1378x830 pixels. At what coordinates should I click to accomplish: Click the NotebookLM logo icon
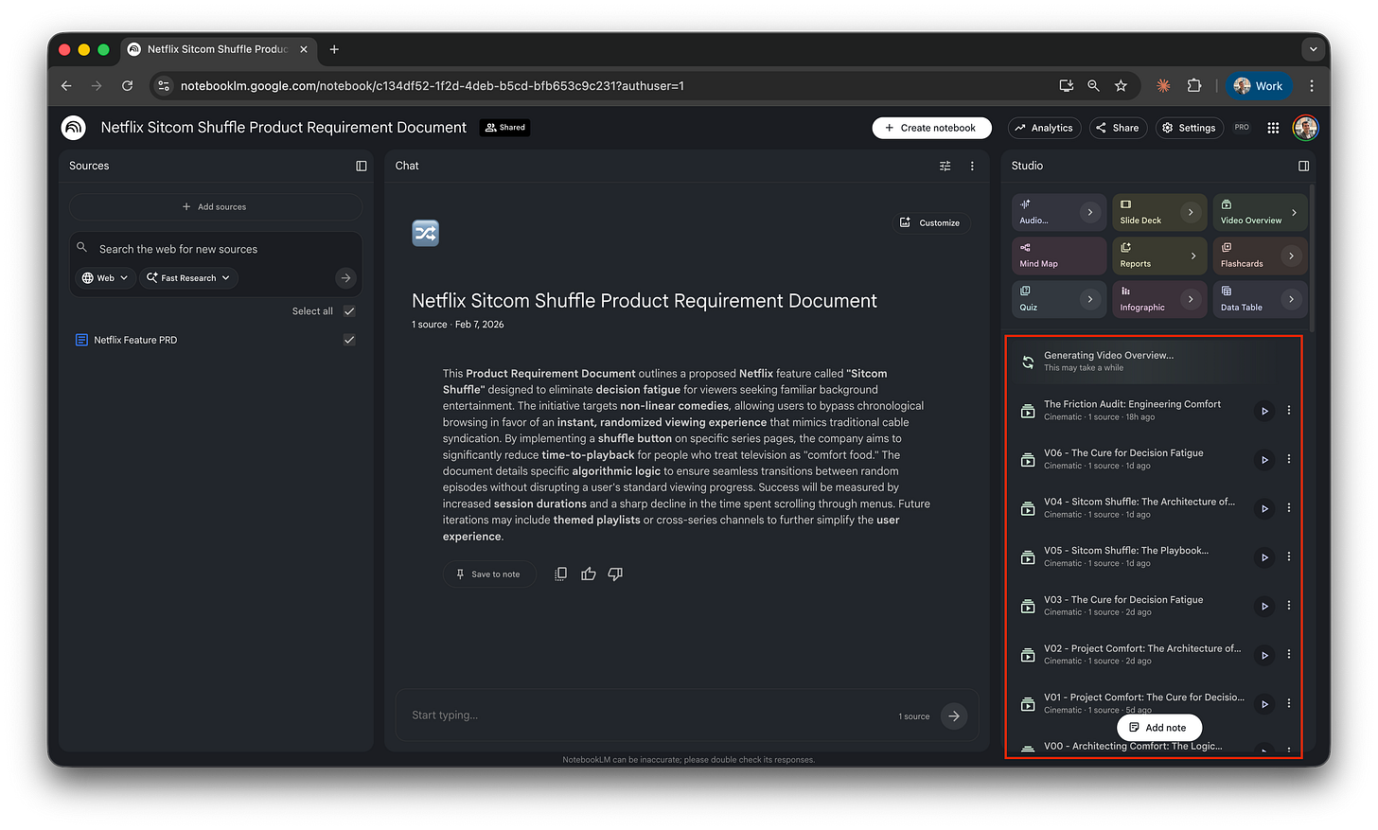pos(74,128)
